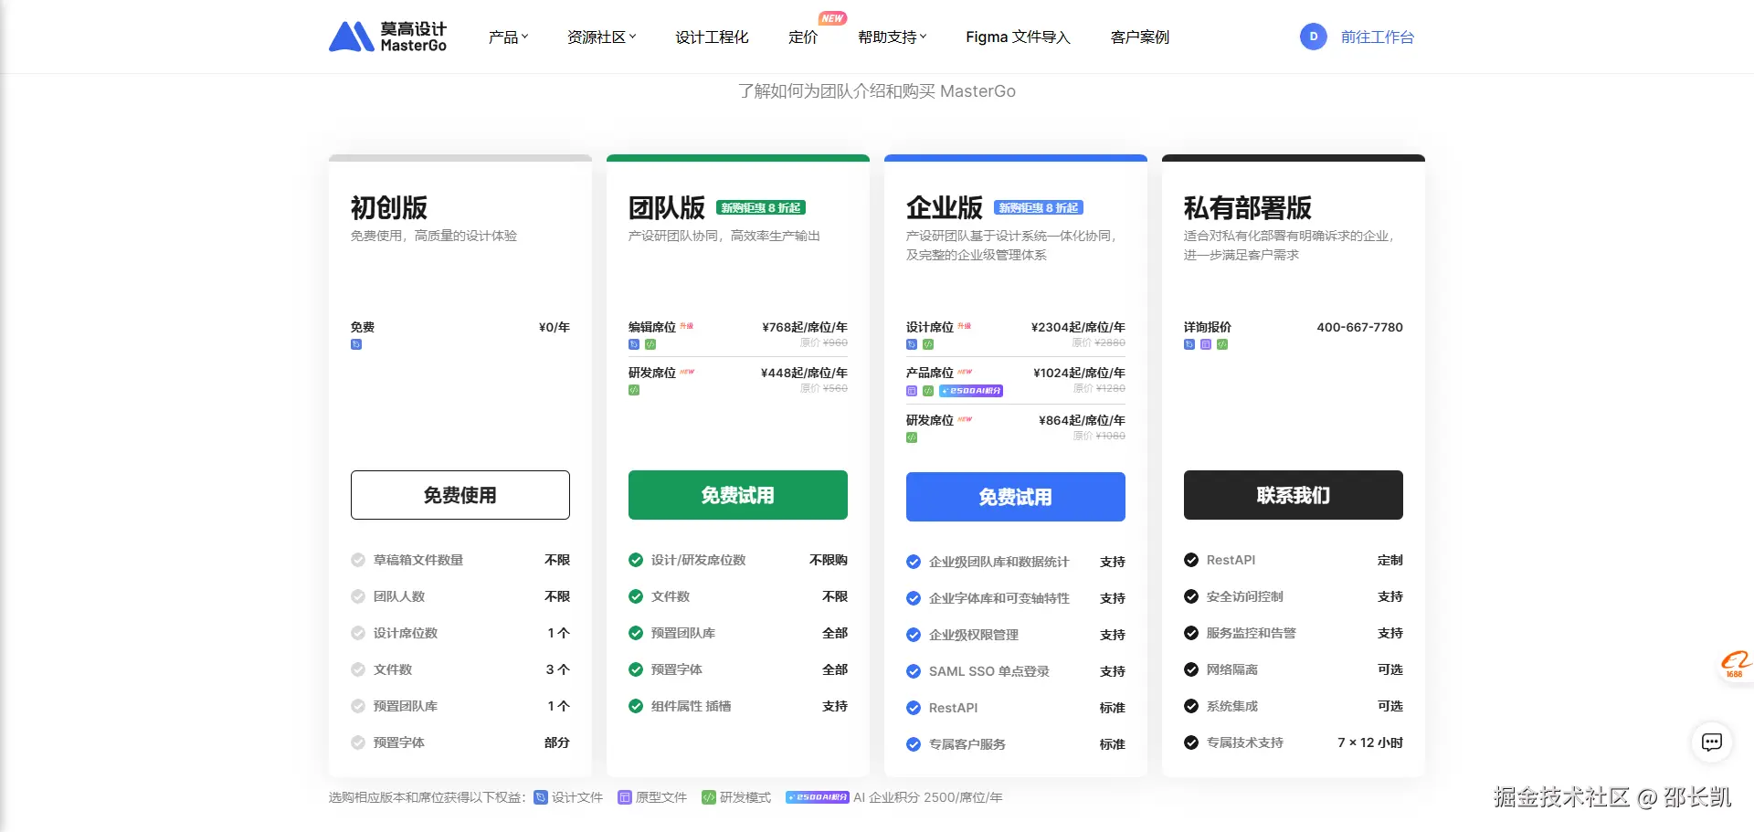Click the 详询报价 label
Image resolution: width=1754 pixels, height=832 pixels.
click(1208, 327)
